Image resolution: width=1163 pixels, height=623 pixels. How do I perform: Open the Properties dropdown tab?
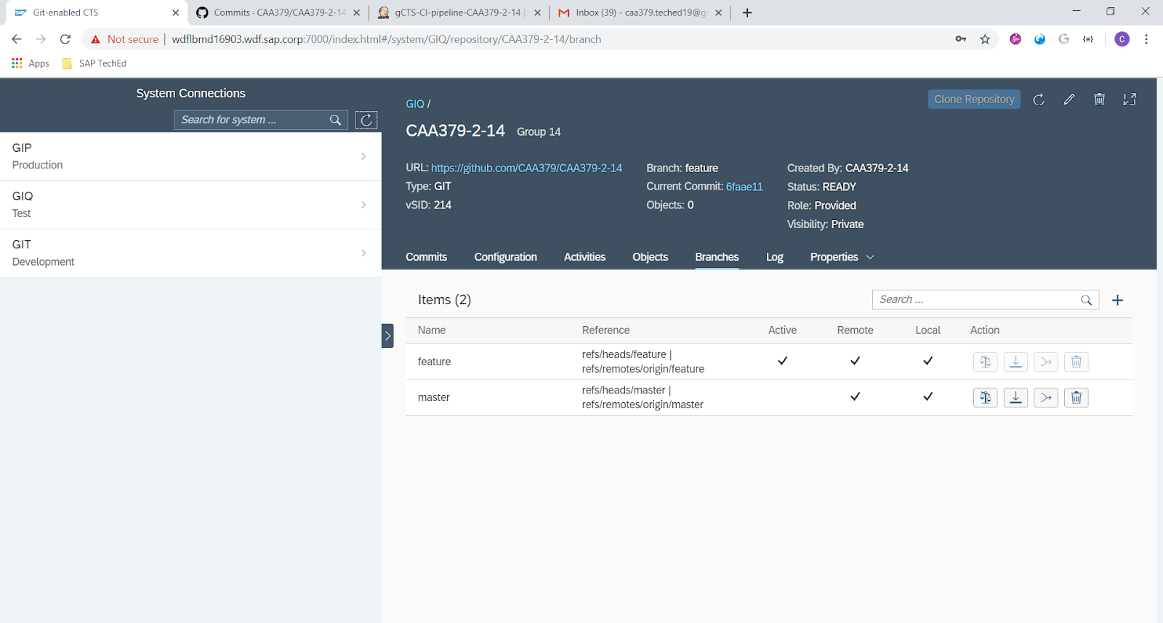coord(842,257)
